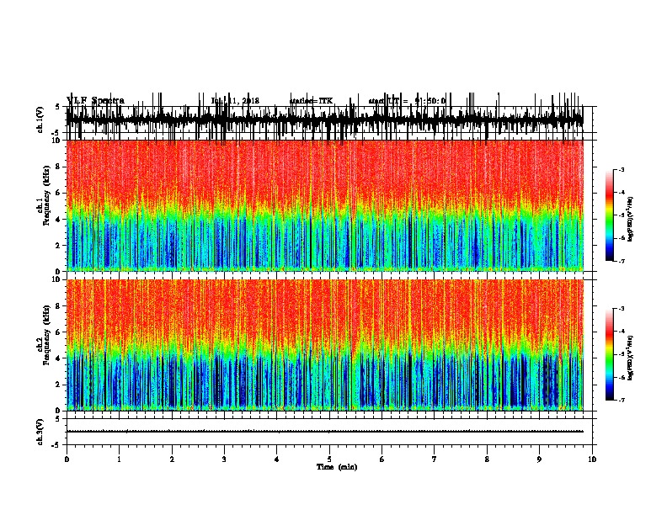Image resolution: width=667 pixels, height=515 pixels.
Task: Click the ch.1 spectrogram panel
Action: (x=325, y=205)
